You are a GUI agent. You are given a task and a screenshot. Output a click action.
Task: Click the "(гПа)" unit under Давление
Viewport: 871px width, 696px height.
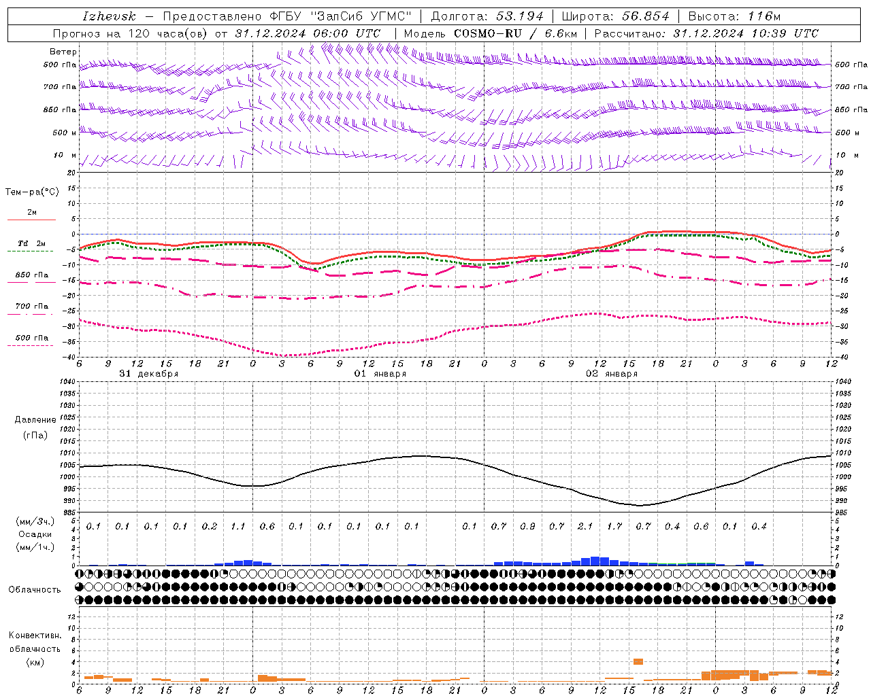tap(35, 435)
